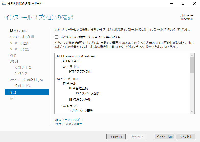Go to コンテンツ step
Screen dimensions: 200x142
[21, 74]
